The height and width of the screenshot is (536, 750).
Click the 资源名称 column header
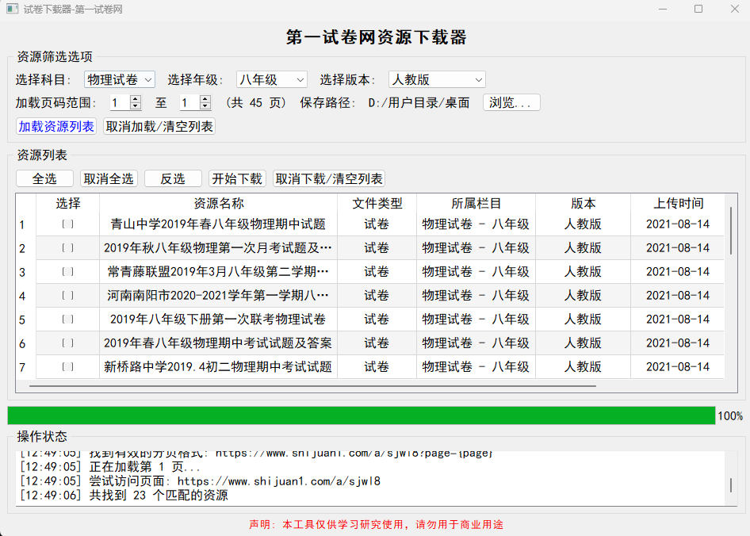coord(219,204)
